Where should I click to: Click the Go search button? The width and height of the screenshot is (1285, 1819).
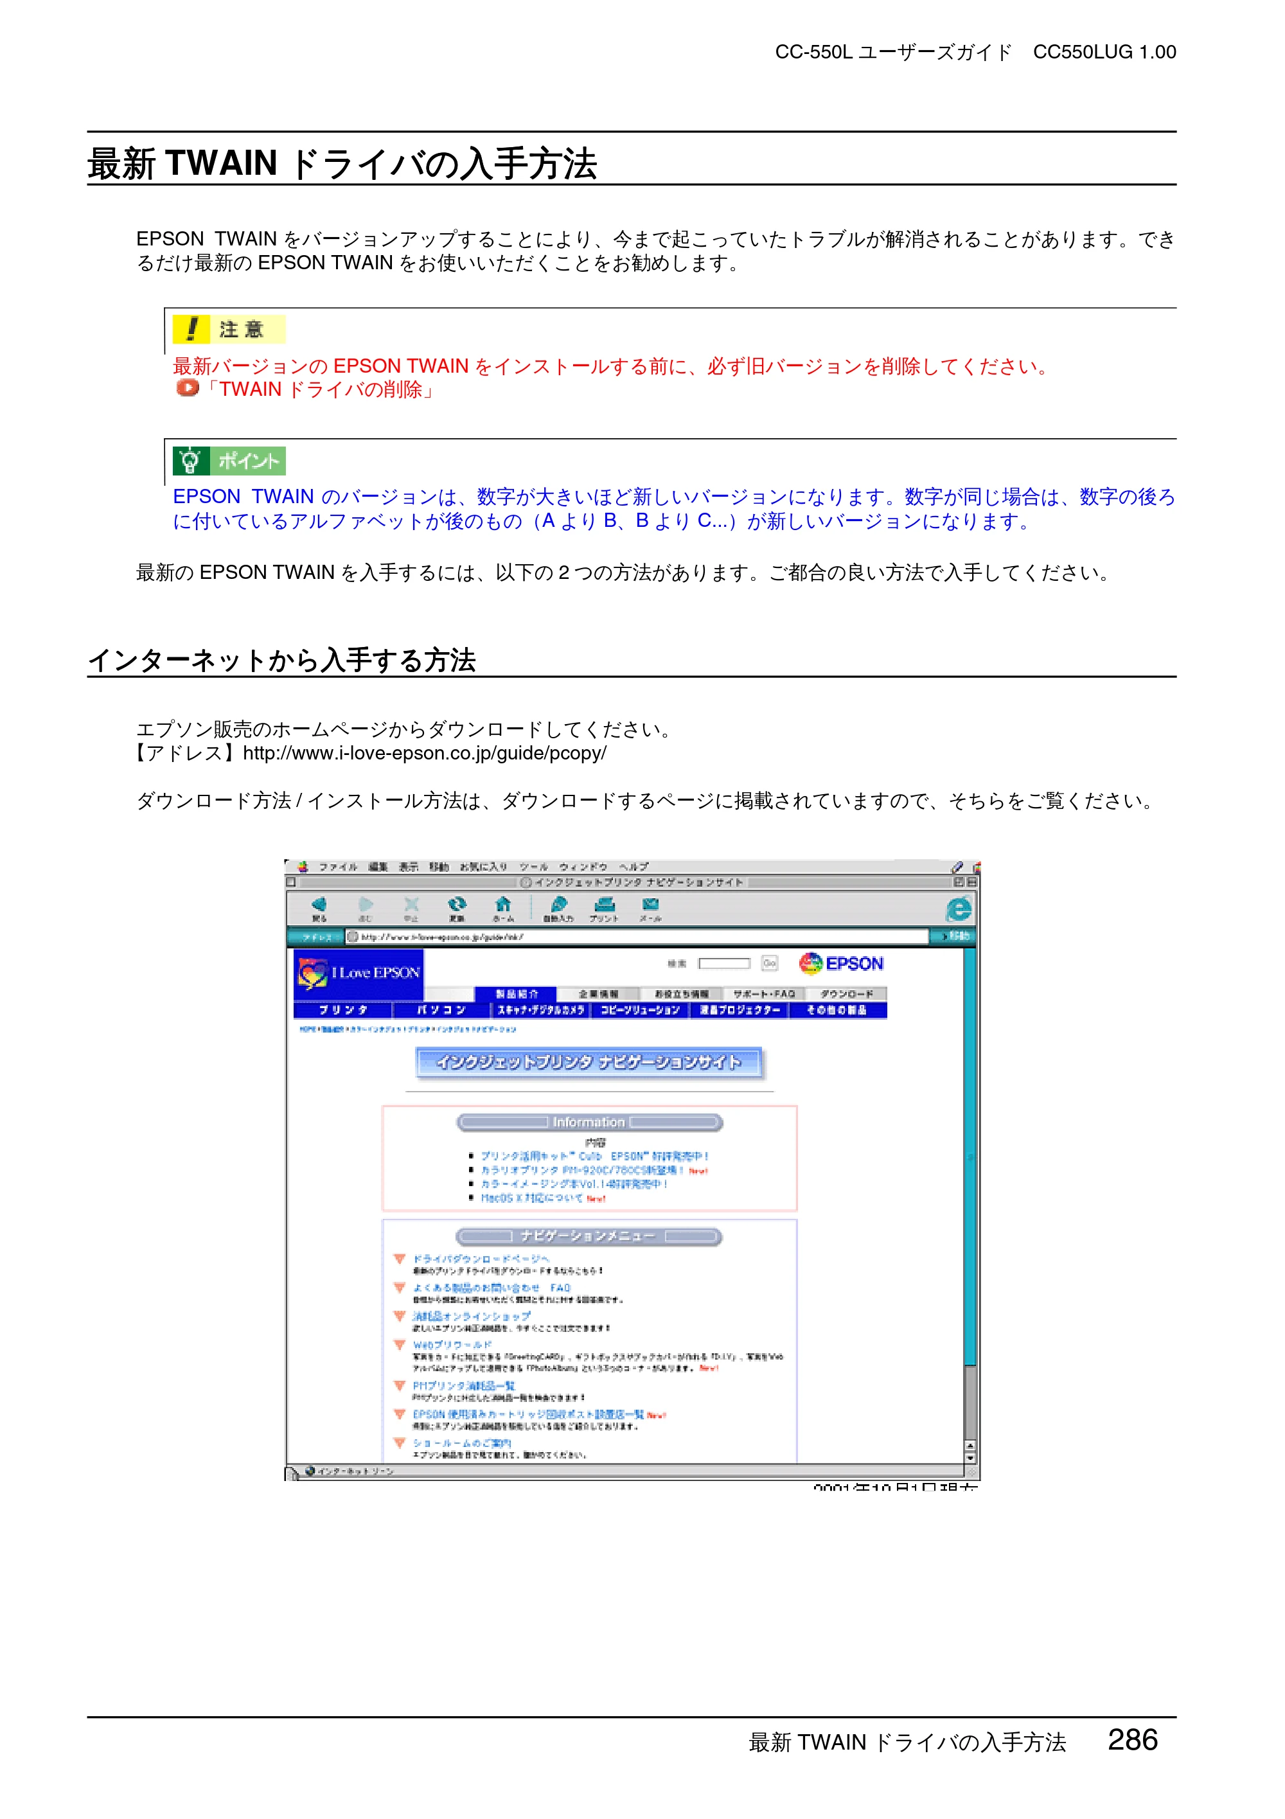click(x=769, y=963)
